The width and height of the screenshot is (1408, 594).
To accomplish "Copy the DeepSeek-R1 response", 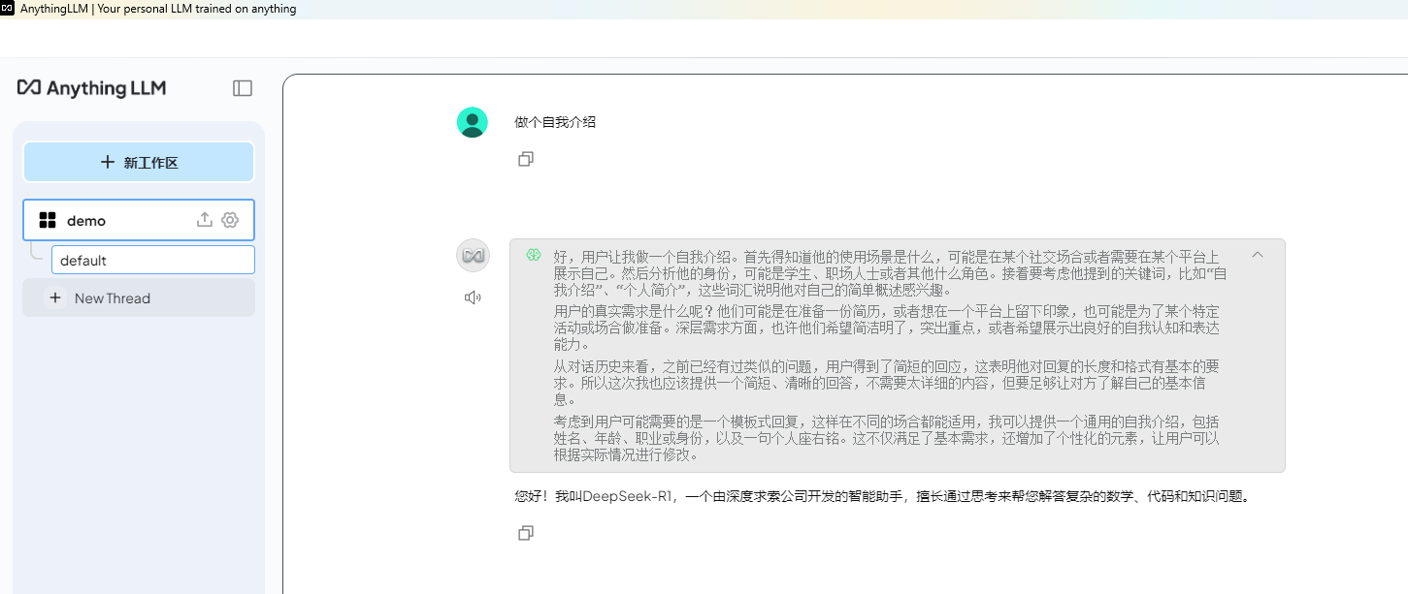I will [526, 533].
